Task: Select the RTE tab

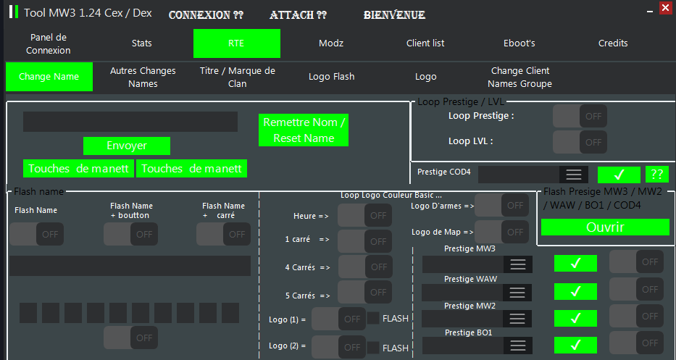Action: [237, 43]
